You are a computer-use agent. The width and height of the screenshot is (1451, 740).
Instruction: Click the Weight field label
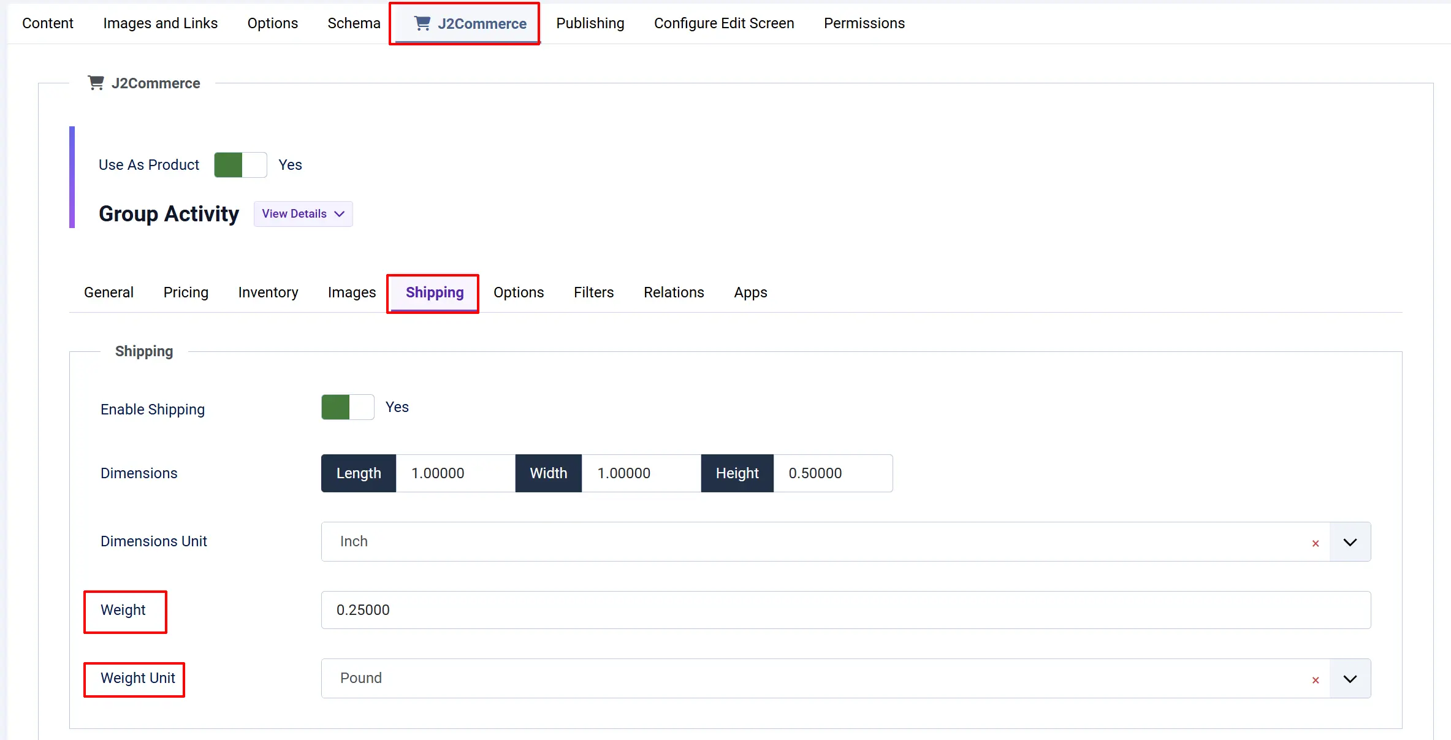point(123,610)
